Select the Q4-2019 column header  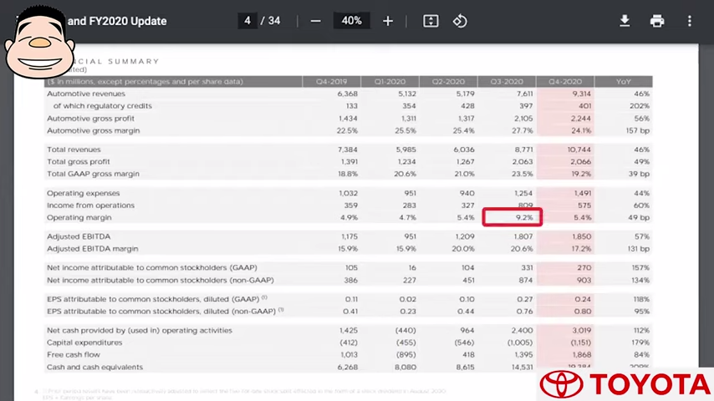pos(331,82)
